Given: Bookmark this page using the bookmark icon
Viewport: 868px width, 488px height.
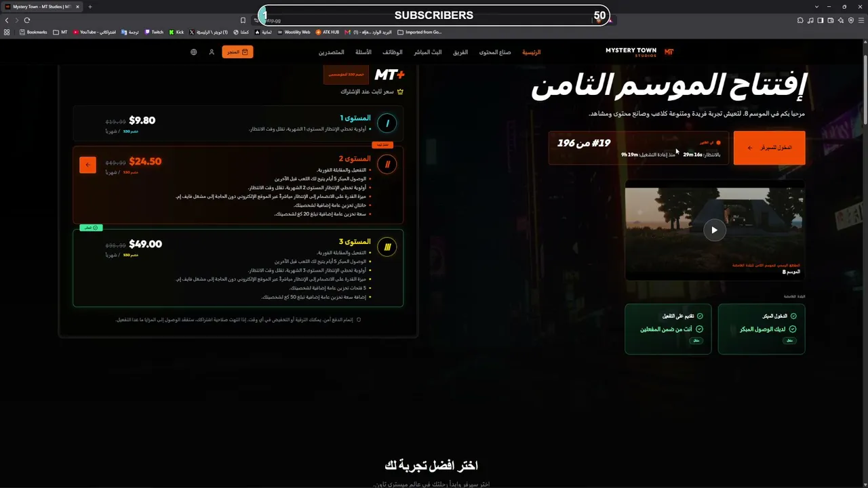Looking at the screenshot, I should tap(243, 20).
